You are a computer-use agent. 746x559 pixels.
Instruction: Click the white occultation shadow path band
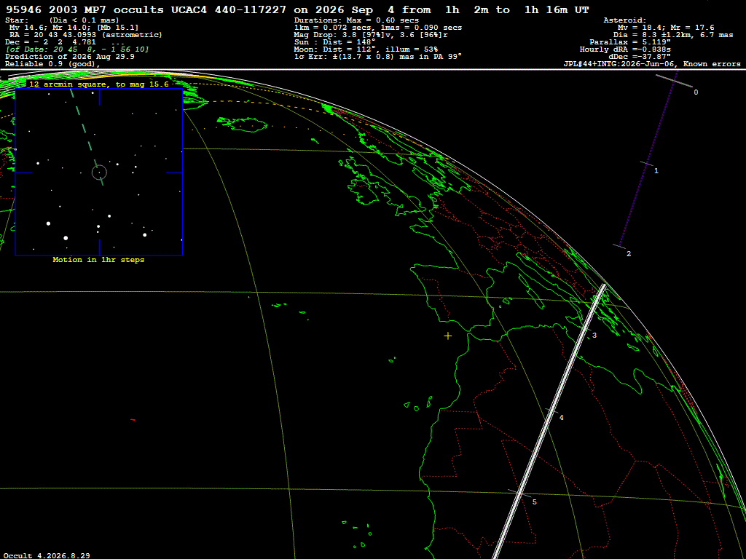tap(549, 421)
